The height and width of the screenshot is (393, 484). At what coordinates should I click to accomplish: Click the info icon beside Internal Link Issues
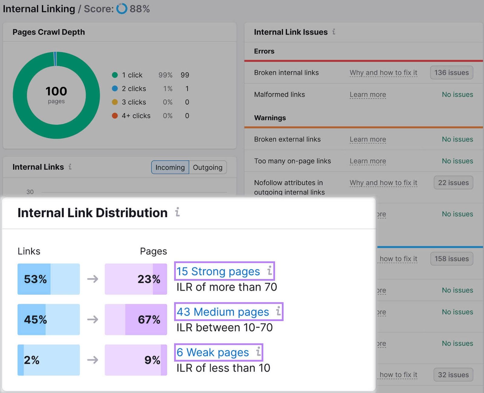point(334,32)
